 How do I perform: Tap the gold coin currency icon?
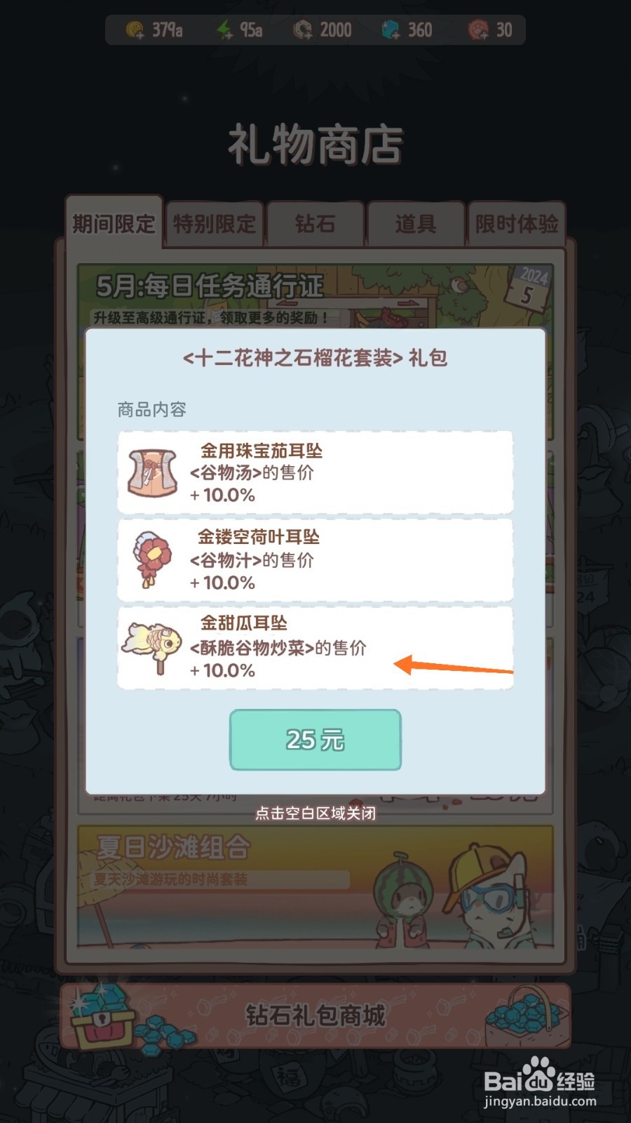pos(135,30)
